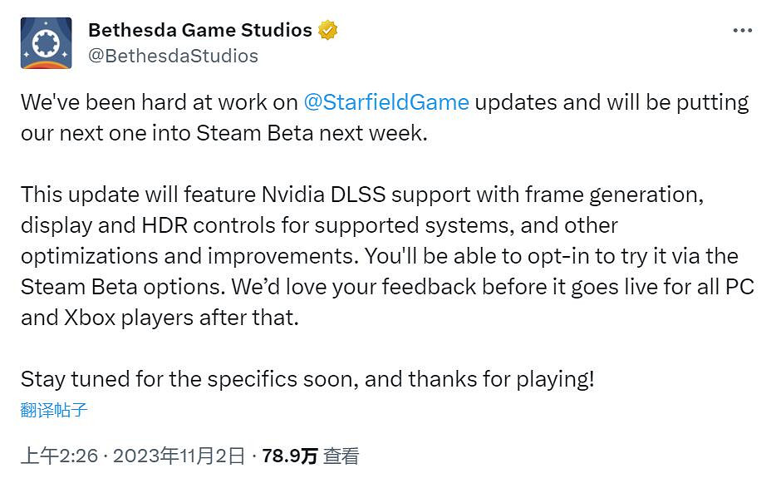Image resolution: width=776 pixels, height=488 pixels.
Task: Click the 2023年11月2日 post date
Action: click(x=179, y=456)
